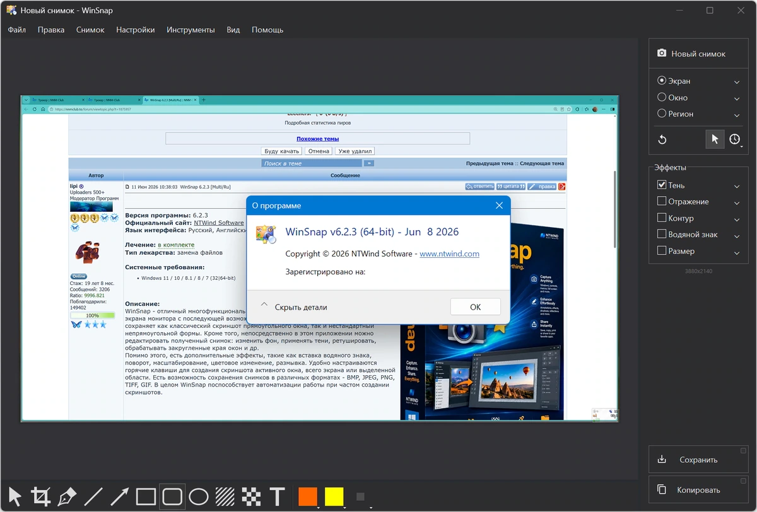The image size is (757, 512).
Task: Click the 3880x2140 image size label
Action: pyautogui.click(x=699, y=271)
